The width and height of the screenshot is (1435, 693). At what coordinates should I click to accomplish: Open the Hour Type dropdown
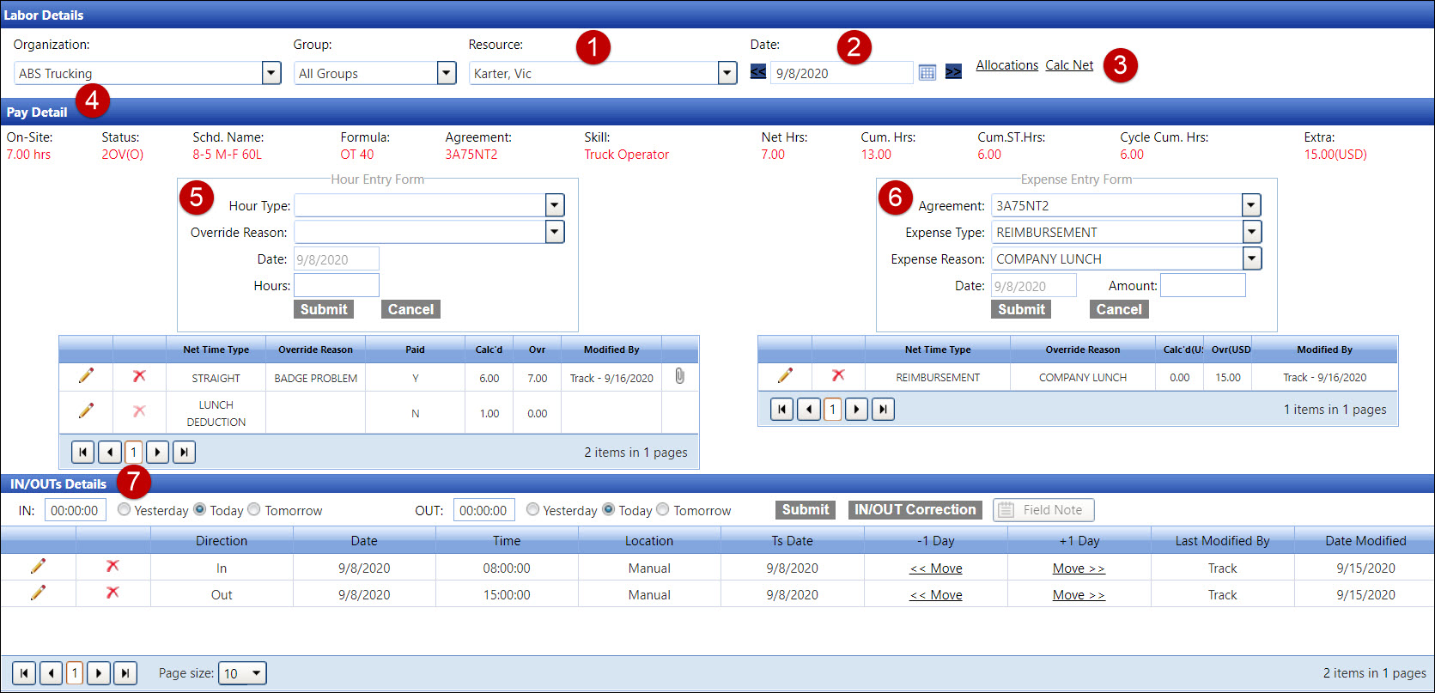tap(555, 205)
